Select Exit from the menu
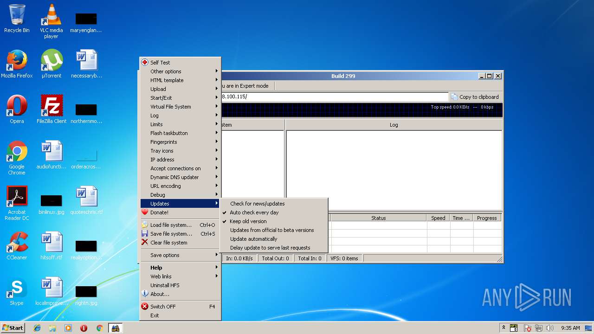The height and width of the screenshot is (334, 594). click(x=181, y=315)
